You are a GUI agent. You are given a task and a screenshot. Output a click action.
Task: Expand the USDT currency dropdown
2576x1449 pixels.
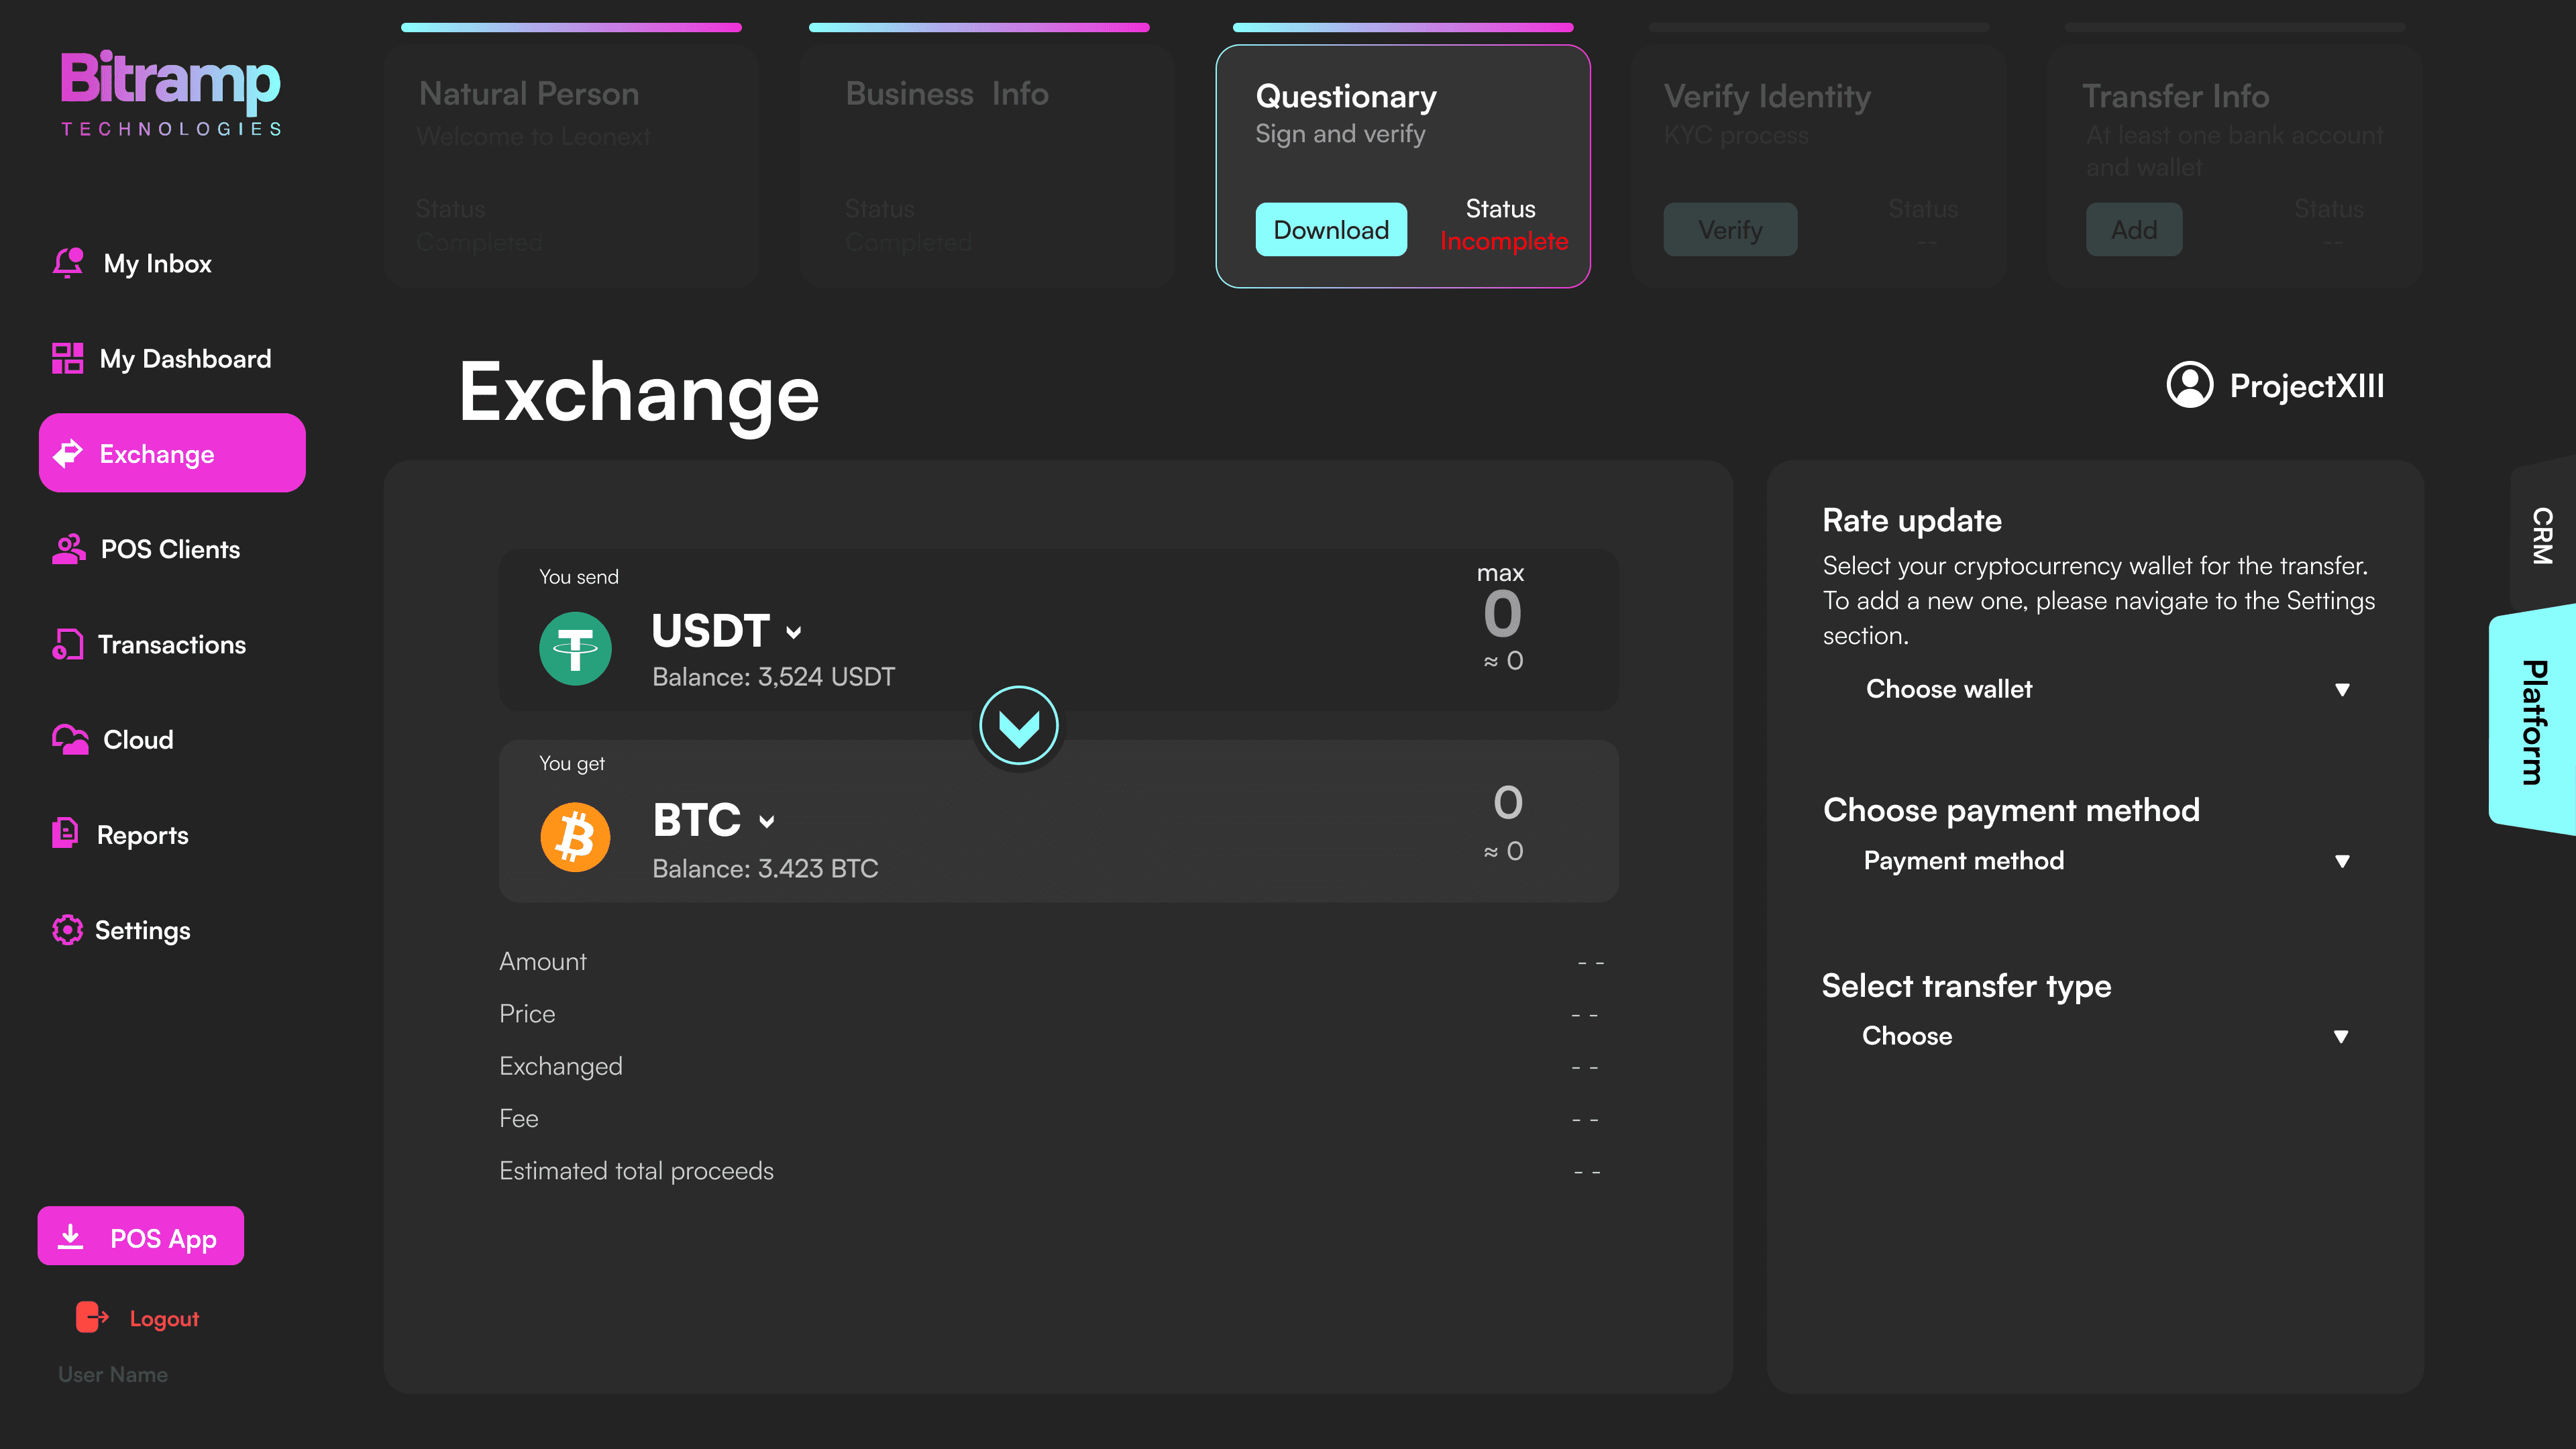coord(793,632)
